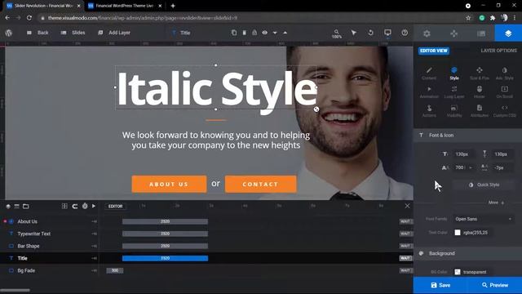Select the pointer selection tool
This screenshot has width=522, height=294.
point(353,33)
